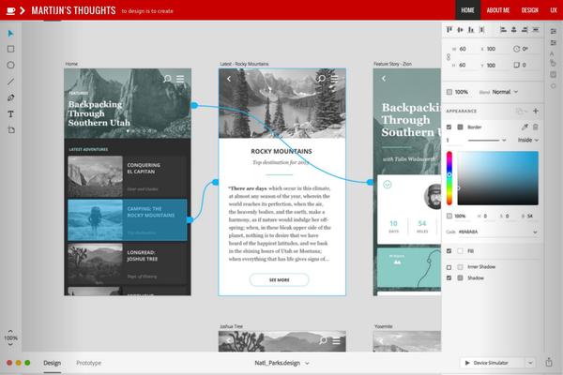Click the Device Simulator button
563x375 pixels.
click(x=493, y=363)
